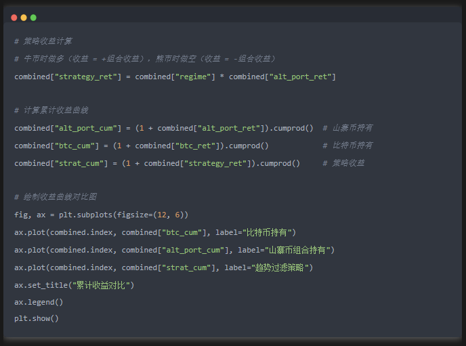Click the 'plt.show()' line
Screen dimensions: 466x346
tap(37, 319)
